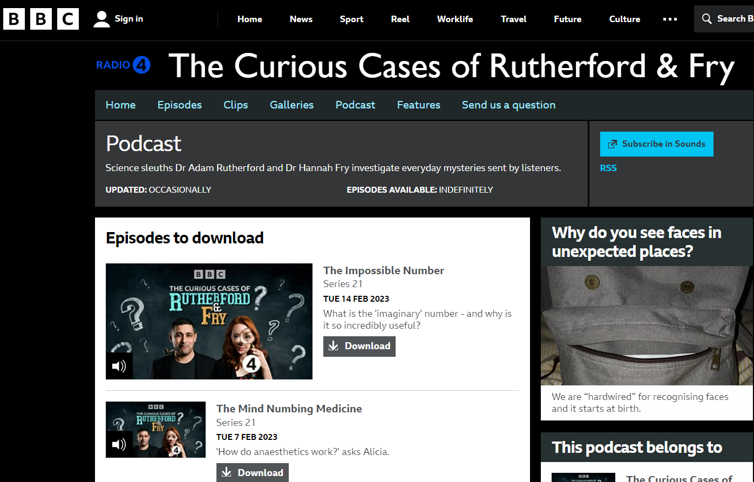Click the external link icon in Subscribe button
Image resolution: width=754 pixels, height=482 pixels.
click(x=613, y=144)
